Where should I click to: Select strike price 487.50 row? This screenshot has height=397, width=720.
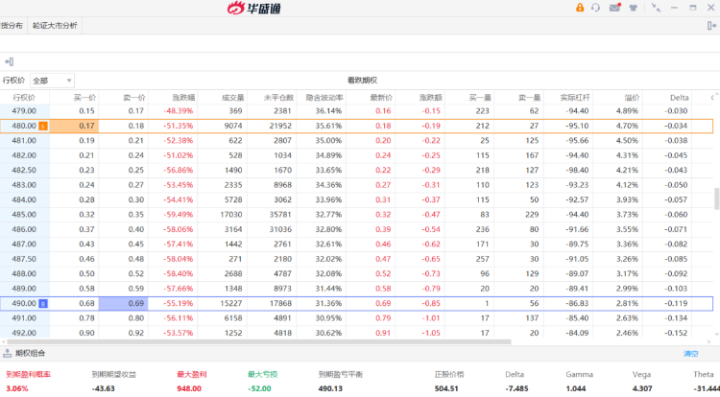pyautogui.click(x=24, y=259)
